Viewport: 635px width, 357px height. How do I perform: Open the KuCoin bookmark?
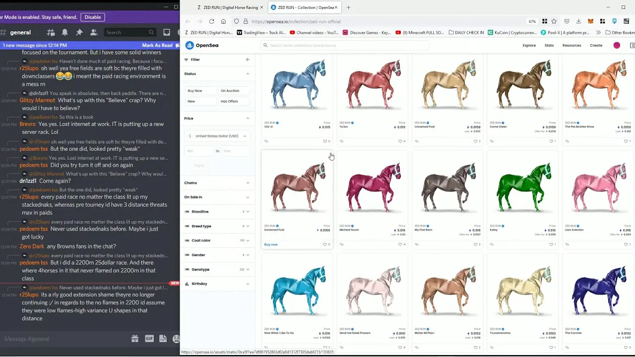[x=512, y=33]
